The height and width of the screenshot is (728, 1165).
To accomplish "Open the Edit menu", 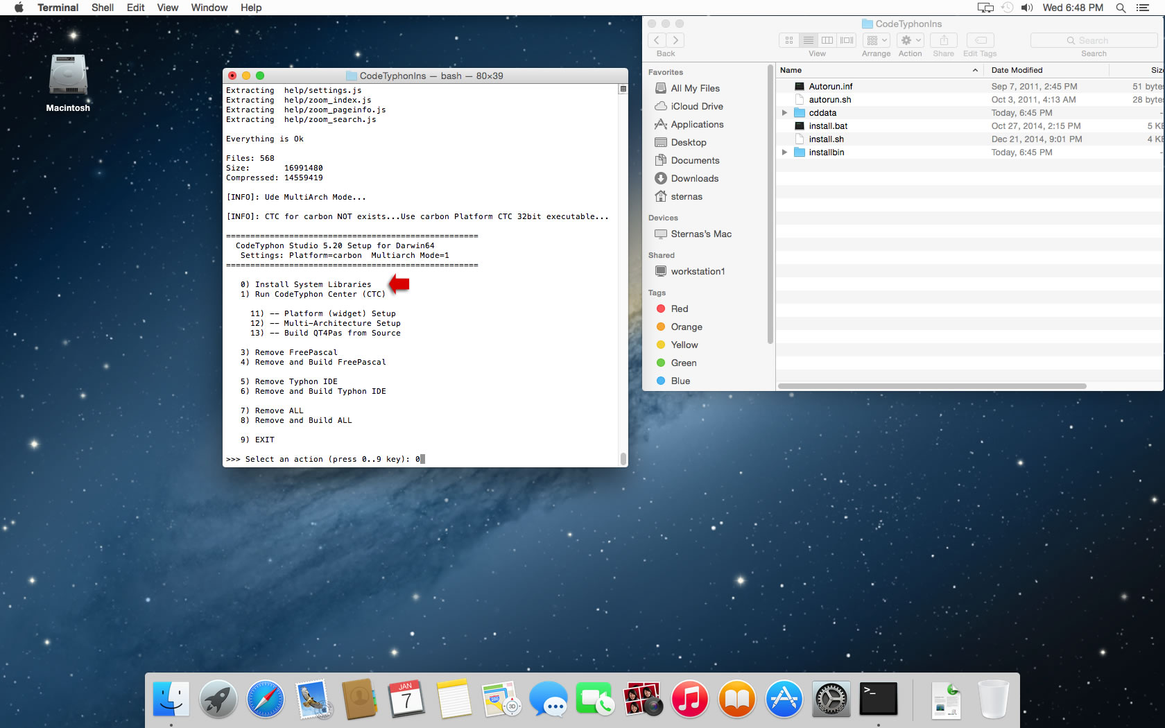I will [136, 8].
